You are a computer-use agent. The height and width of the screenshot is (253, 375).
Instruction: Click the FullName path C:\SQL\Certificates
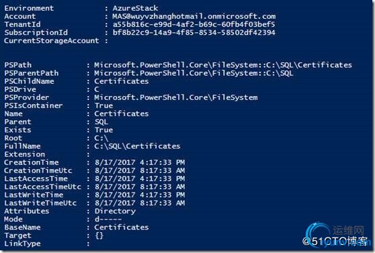pos(137,146)
